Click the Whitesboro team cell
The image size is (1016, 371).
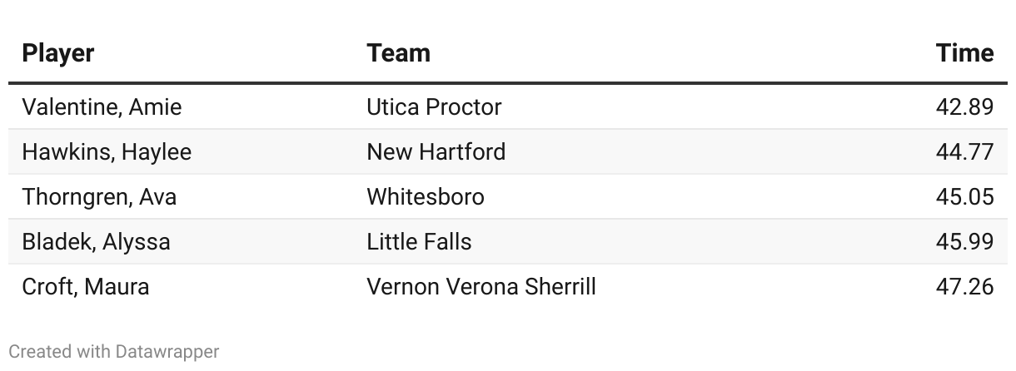(425, 197)
